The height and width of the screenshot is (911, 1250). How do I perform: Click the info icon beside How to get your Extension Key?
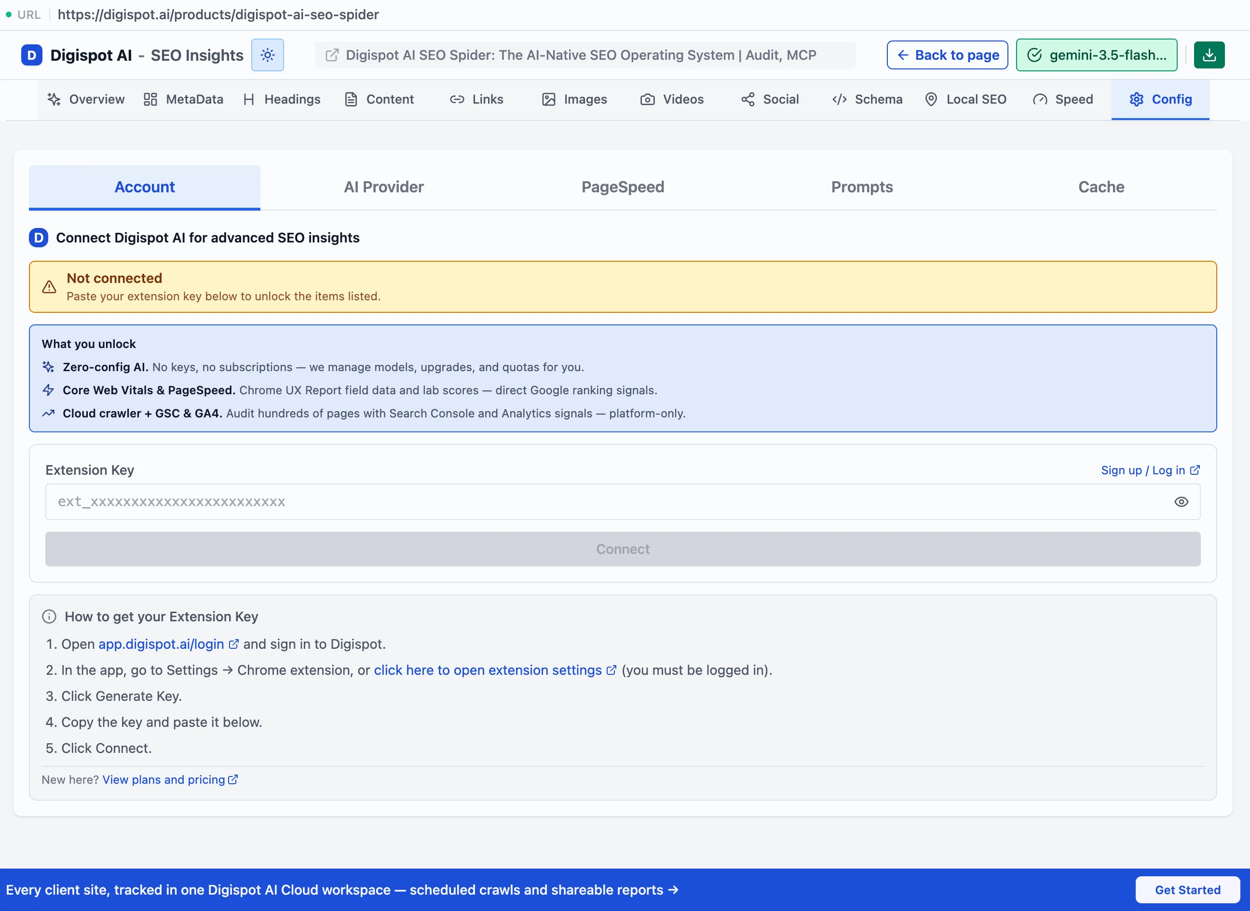point(49,616)
